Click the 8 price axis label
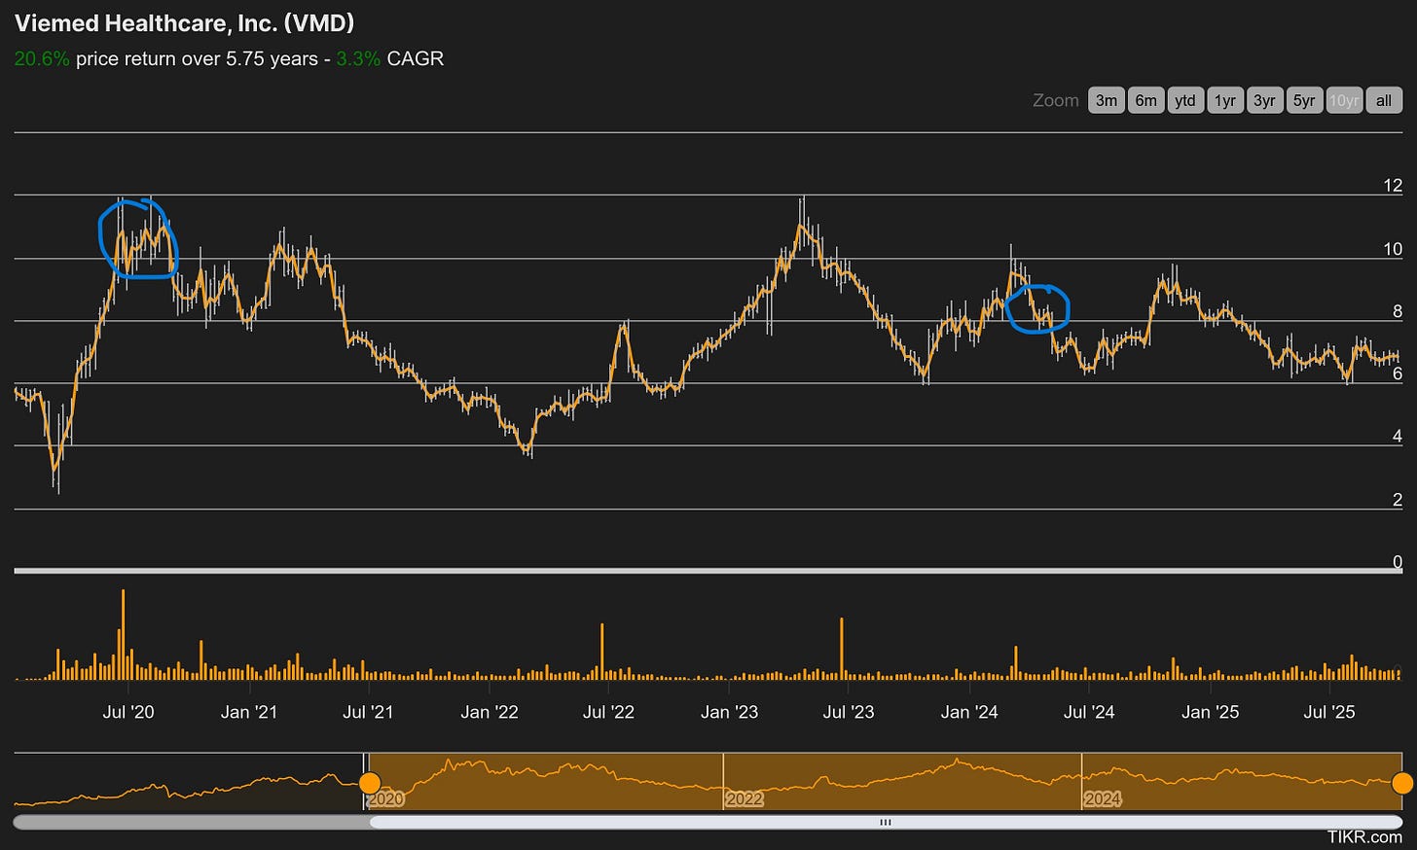 1398,311
